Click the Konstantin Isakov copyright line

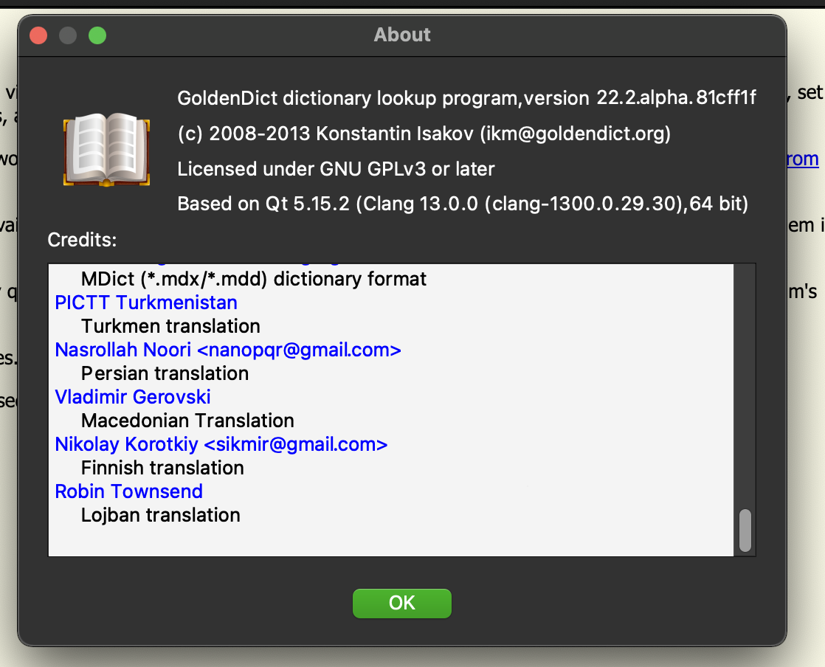[x=424, y=134]
